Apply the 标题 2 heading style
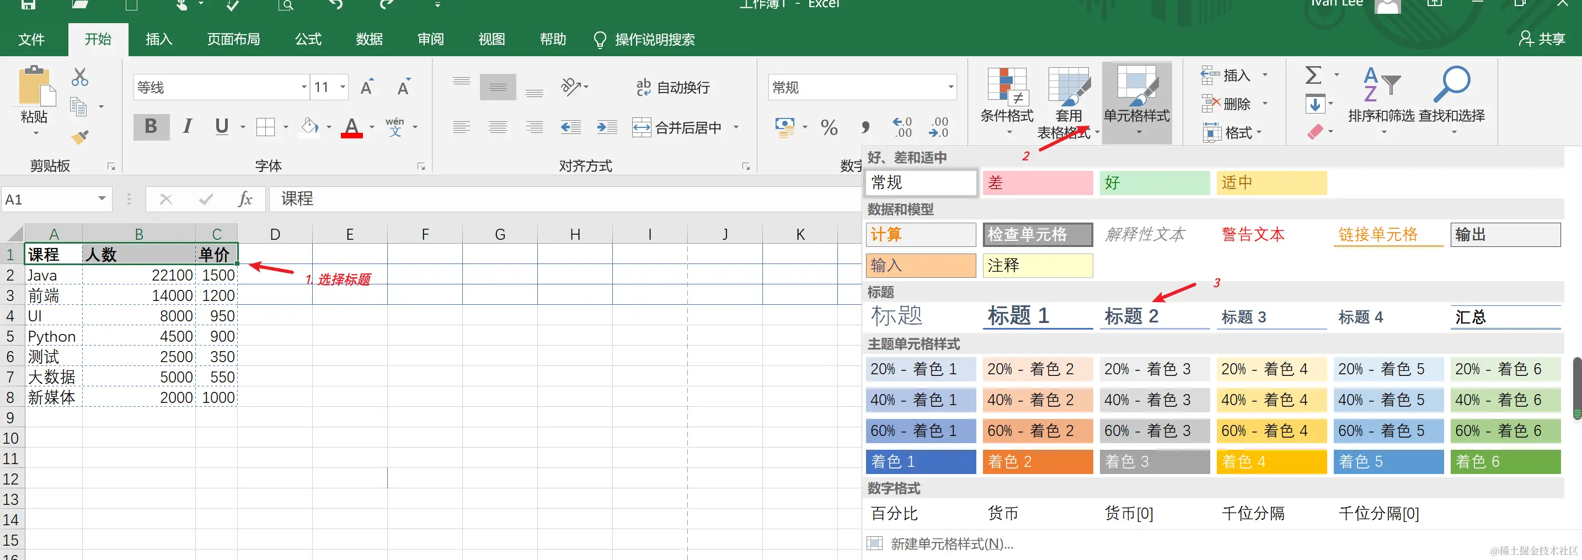1582x560 pixels. coord(1155,316)
